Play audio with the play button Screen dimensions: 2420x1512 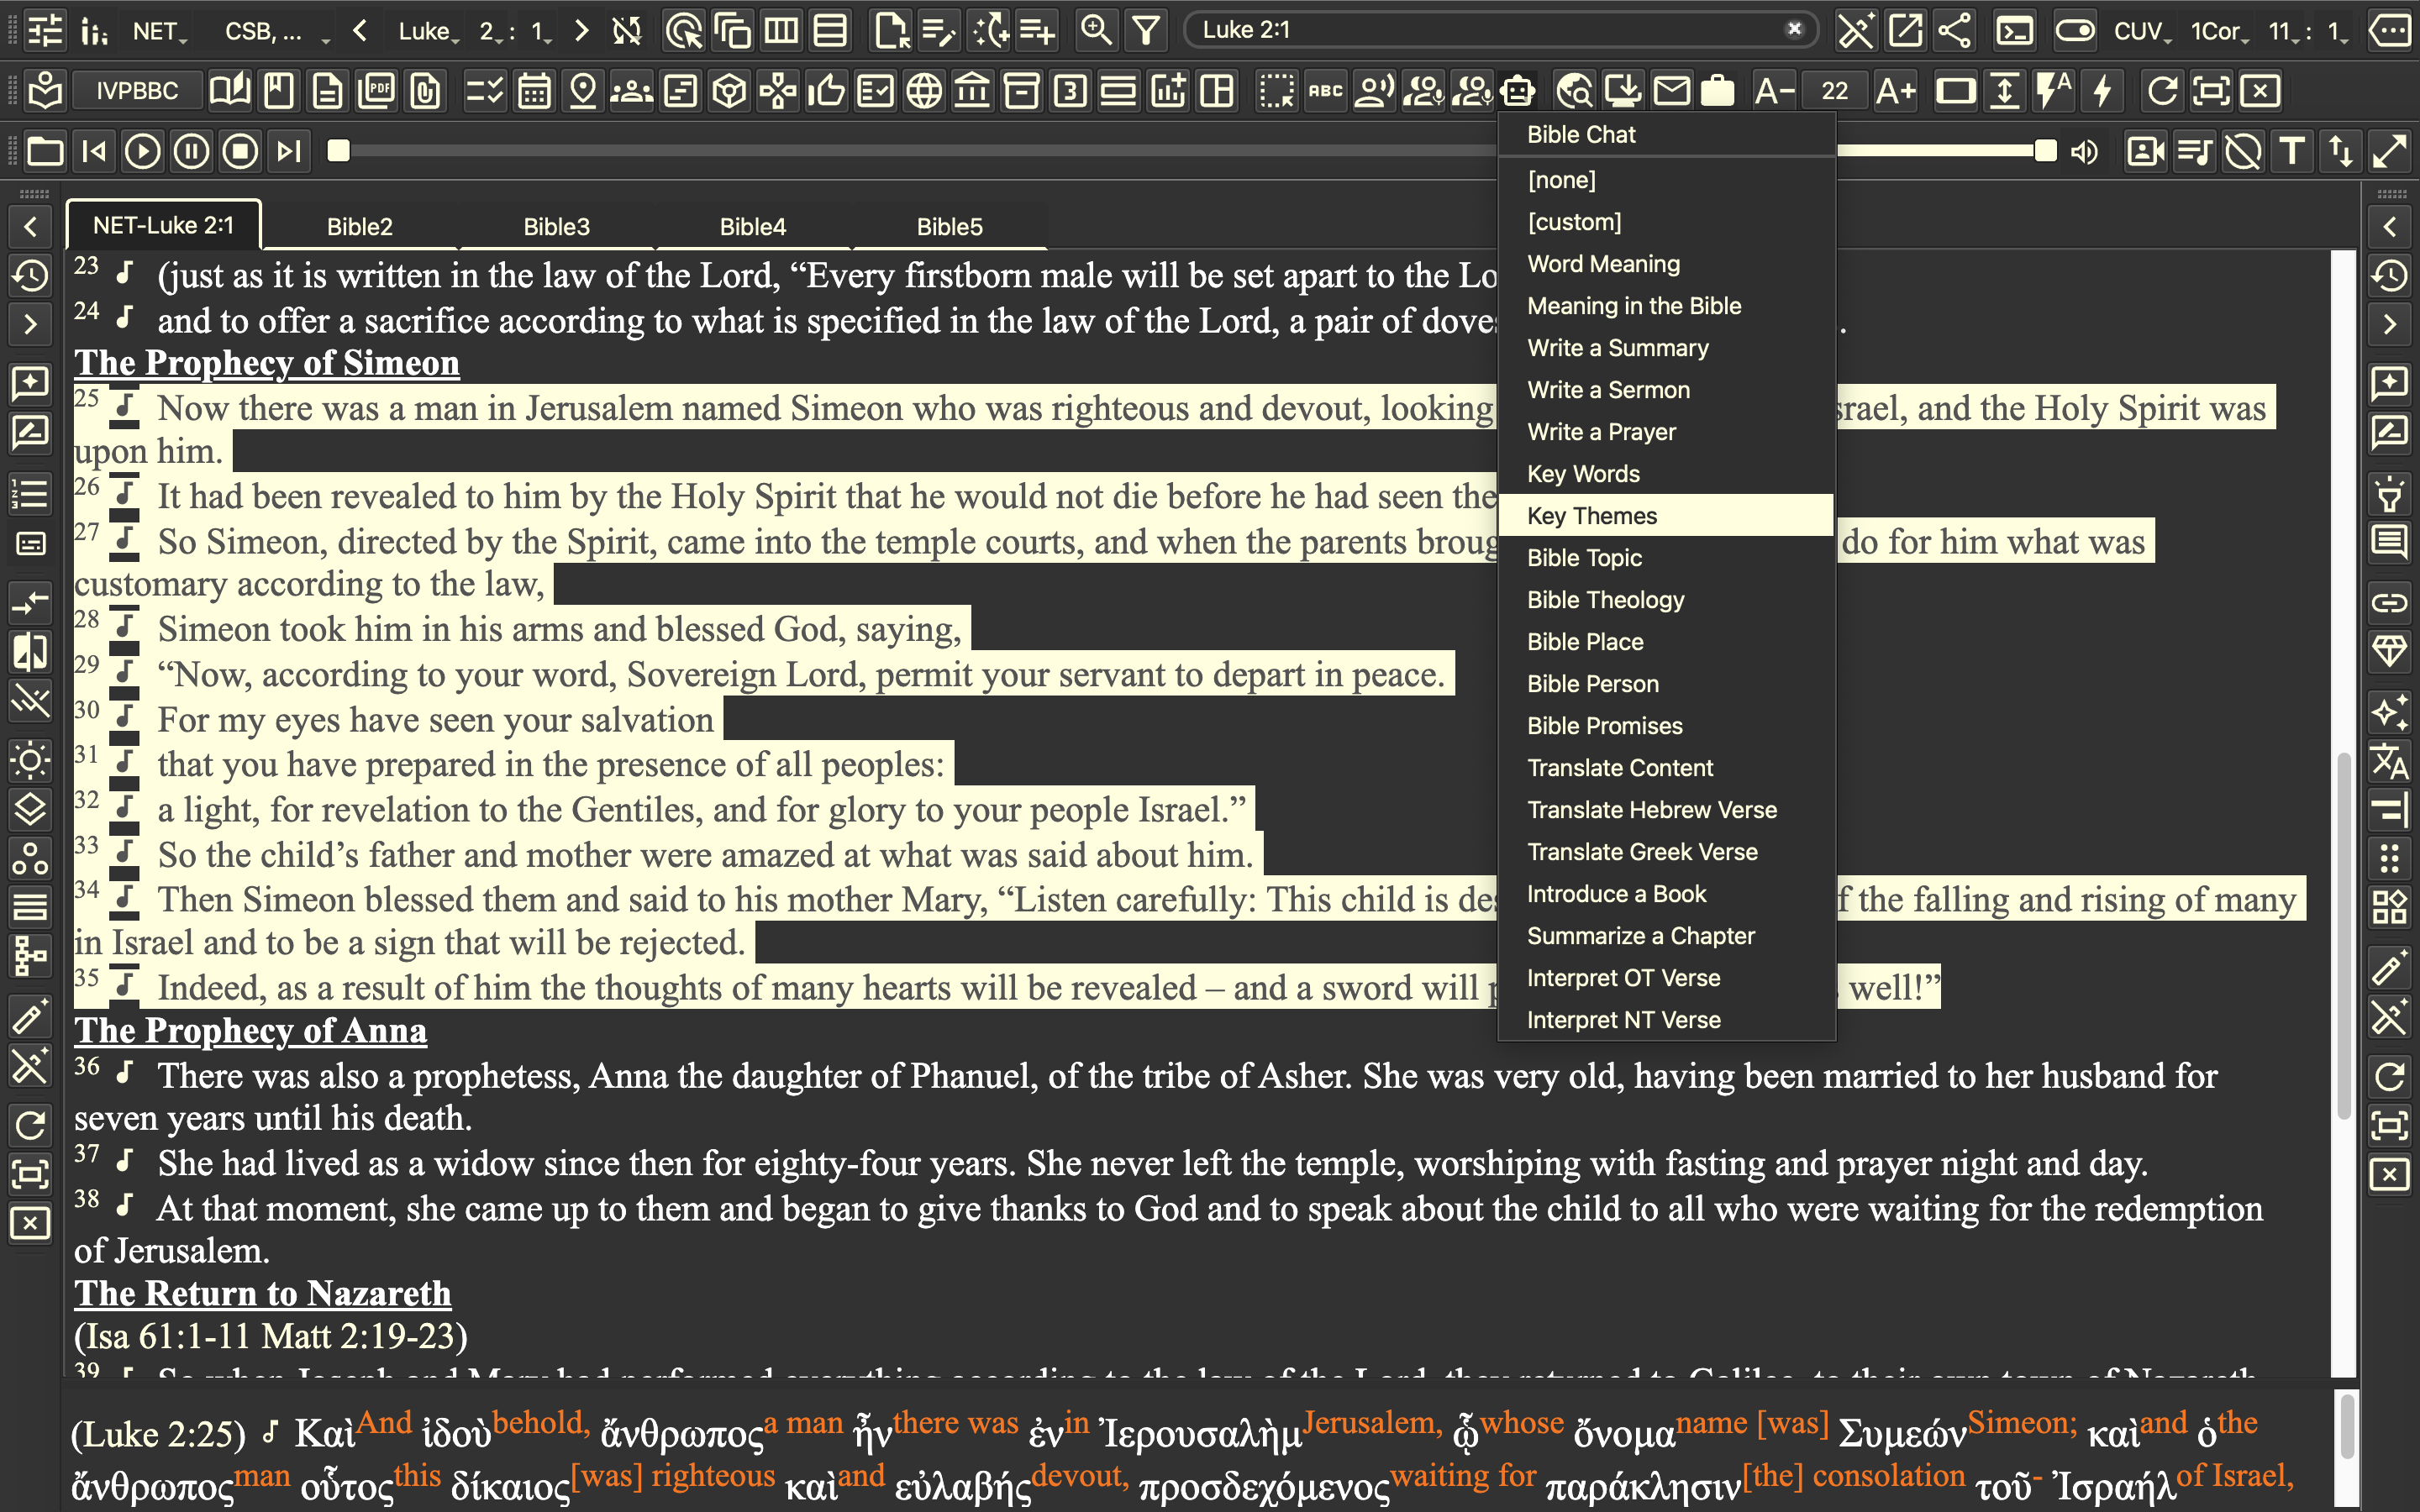point(142,151)
